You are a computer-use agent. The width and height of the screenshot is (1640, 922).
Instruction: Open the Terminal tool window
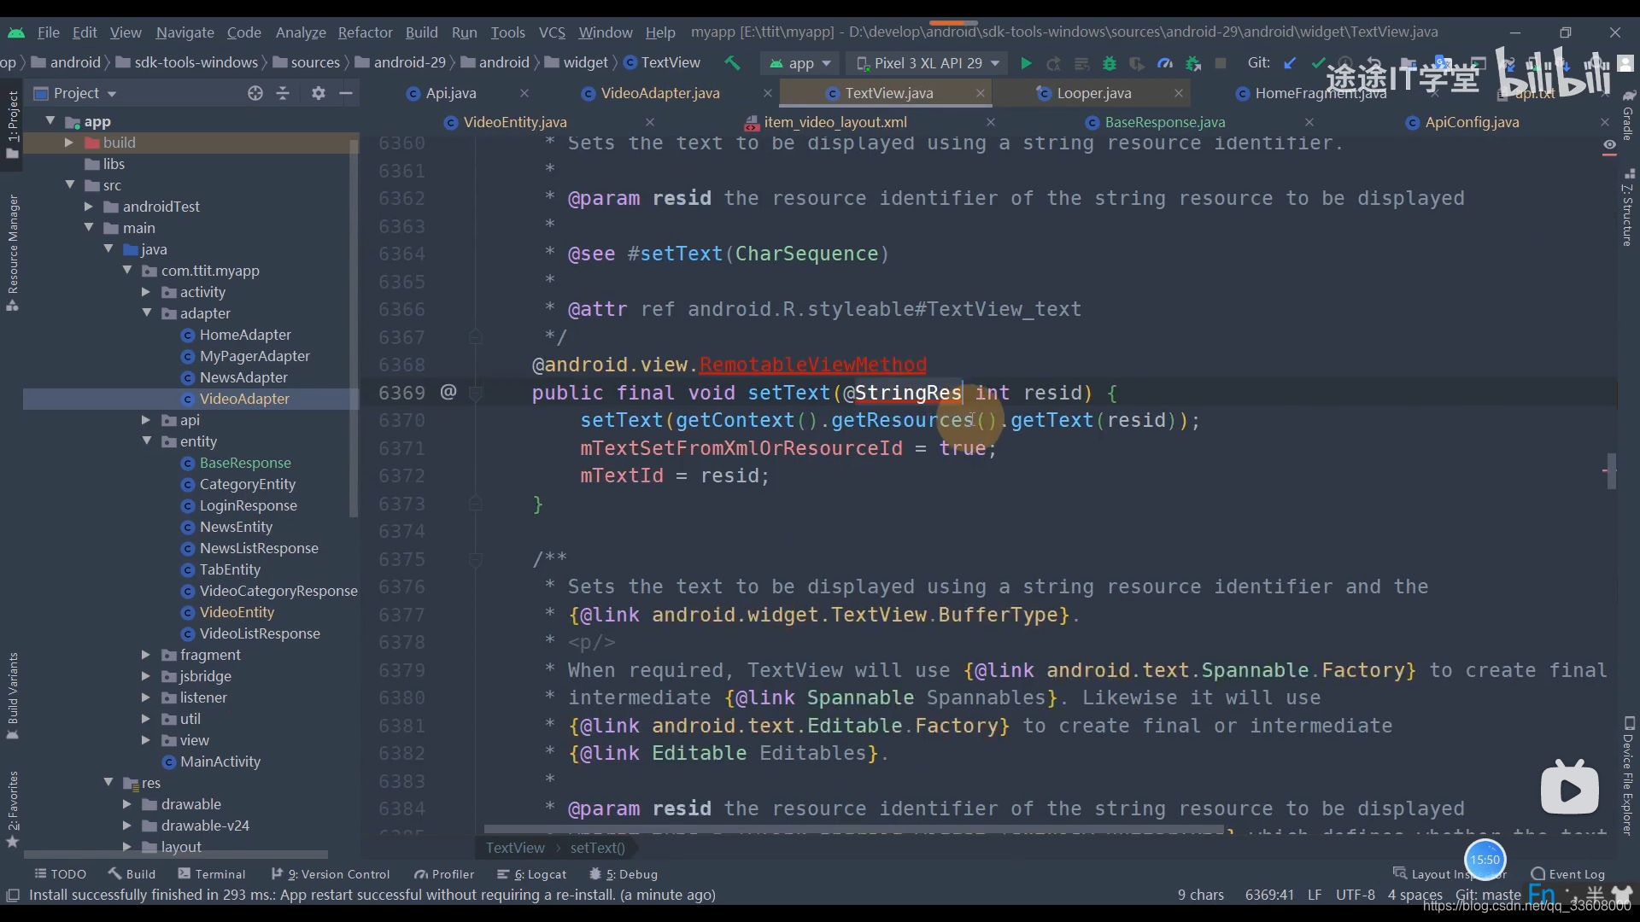pos(211,874)
